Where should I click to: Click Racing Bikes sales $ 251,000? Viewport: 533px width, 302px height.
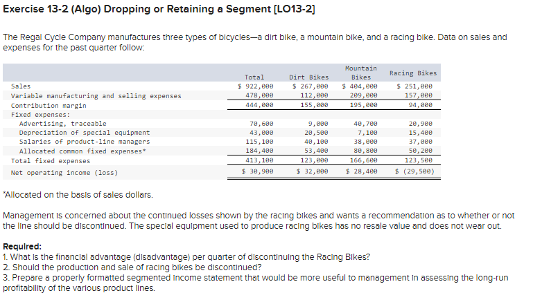click(414, 86)
